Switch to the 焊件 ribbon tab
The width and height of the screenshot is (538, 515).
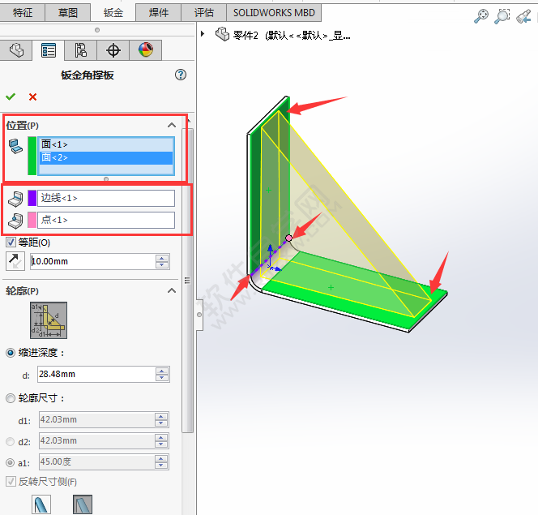(x=159, y=13)
